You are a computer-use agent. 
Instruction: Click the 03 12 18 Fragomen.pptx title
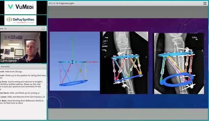pyautogui.click(x=62, y=3)
